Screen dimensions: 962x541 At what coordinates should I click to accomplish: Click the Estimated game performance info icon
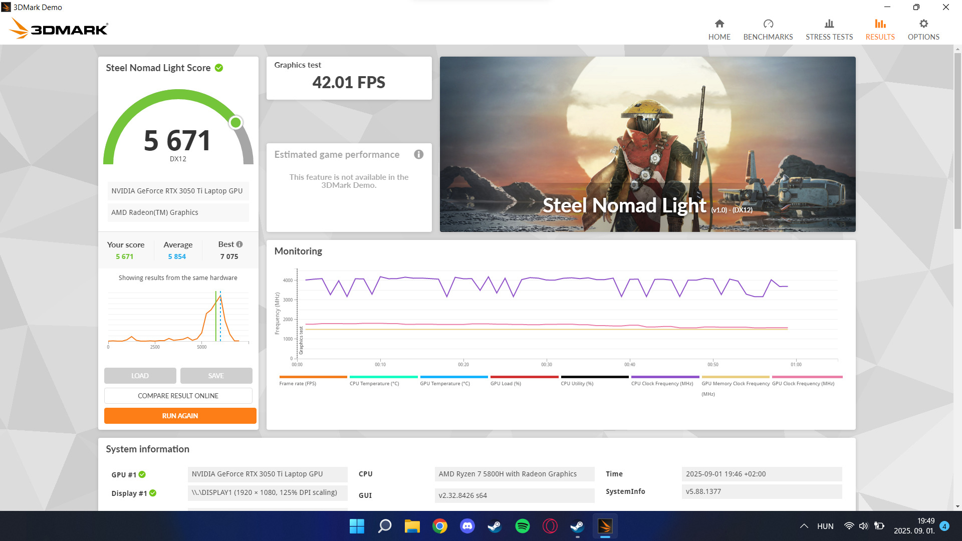pos(418,154)
